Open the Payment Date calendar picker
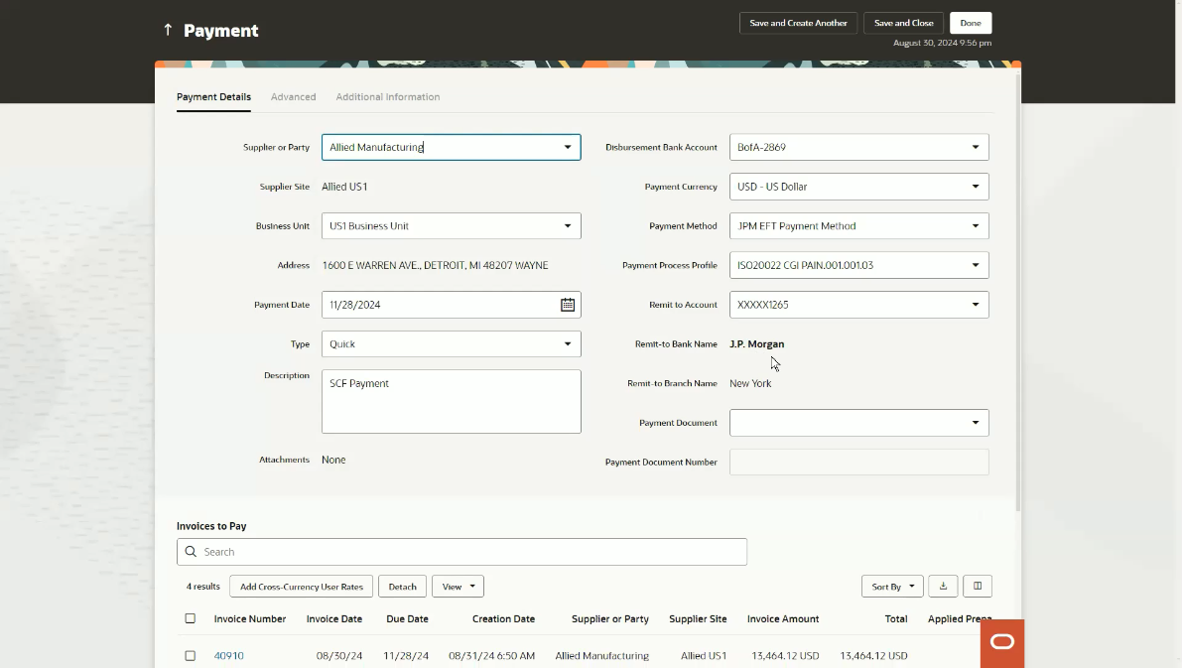Viewport: 1182px width, 668px height. coord(568,305)
